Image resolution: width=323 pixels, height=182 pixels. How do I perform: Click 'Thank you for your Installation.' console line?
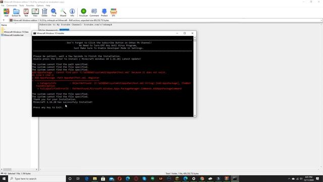[55, 100]
